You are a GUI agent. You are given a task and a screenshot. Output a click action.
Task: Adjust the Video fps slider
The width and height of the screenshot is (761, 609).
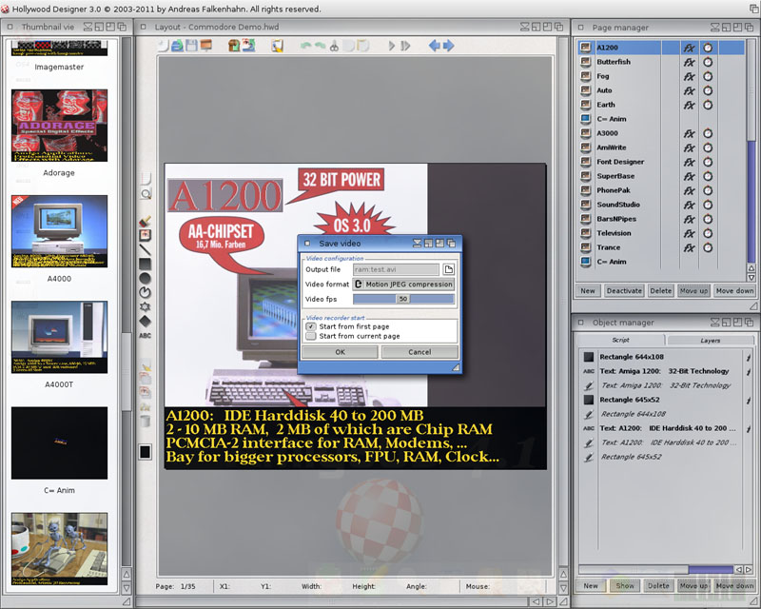click(403, 299)
